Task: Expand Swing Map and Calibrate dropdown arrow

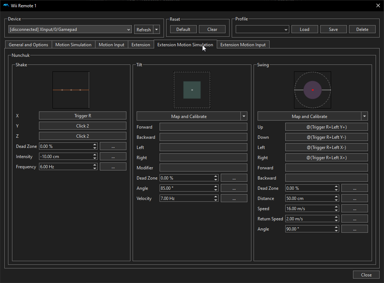Action: click(x=365, y=116)
